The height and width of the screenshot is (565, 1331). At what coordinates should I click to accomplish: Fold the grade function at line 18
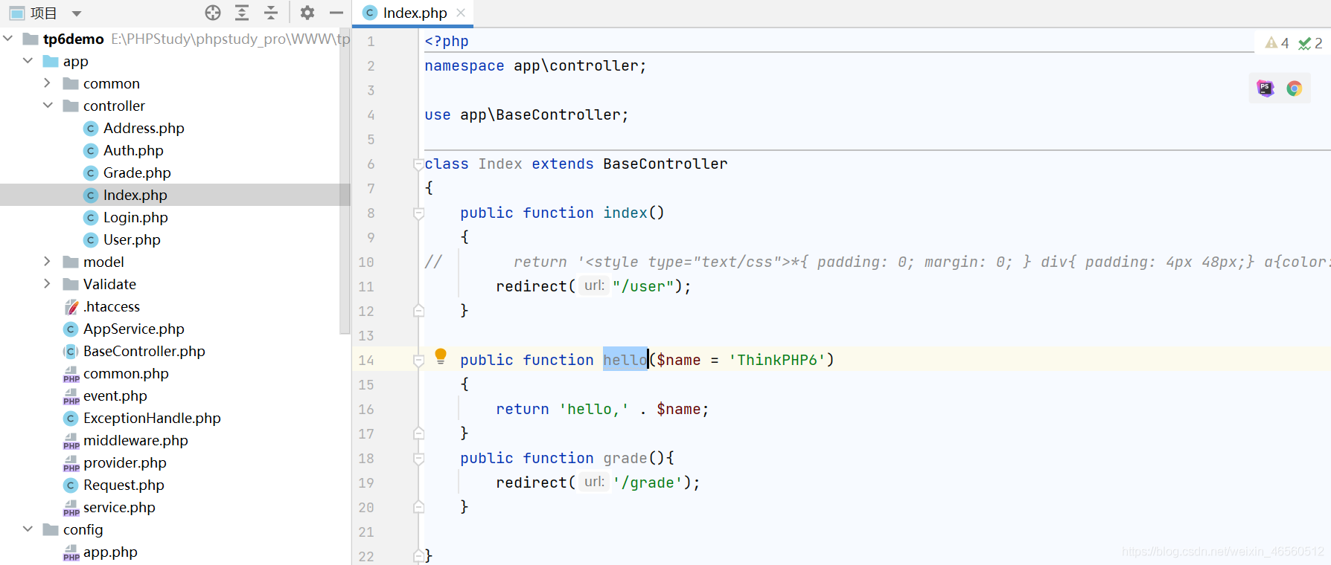(418, 459)
